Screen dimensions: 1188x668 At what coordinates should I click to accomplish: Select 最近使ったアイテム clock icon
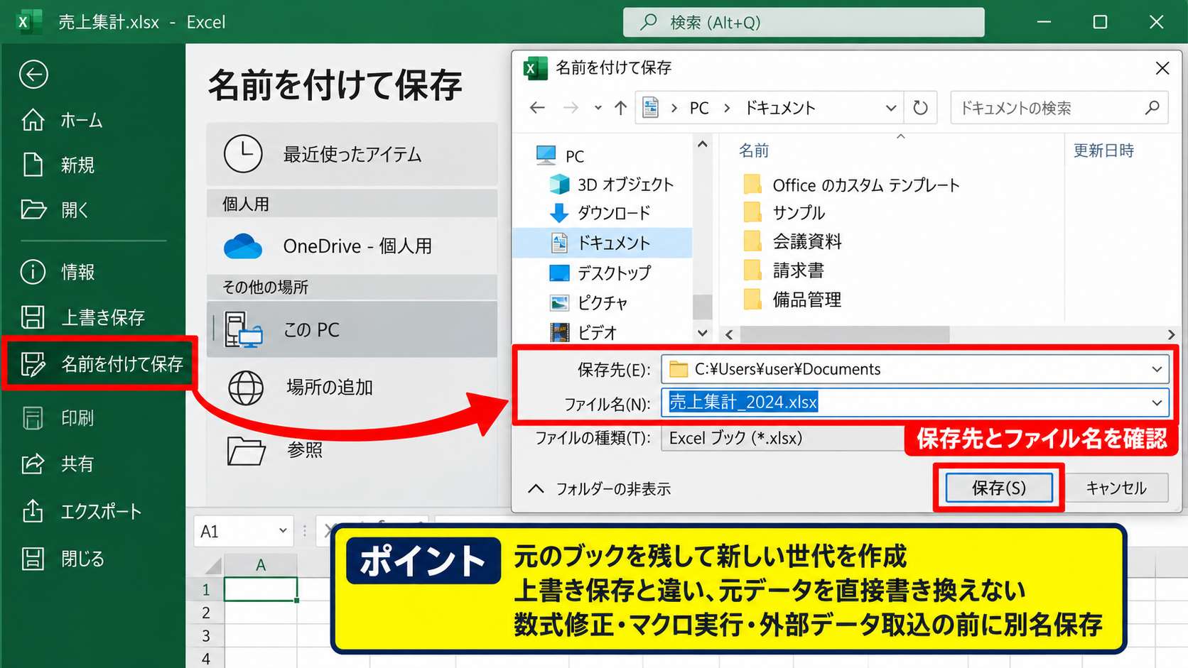click(x=243, y=153)
